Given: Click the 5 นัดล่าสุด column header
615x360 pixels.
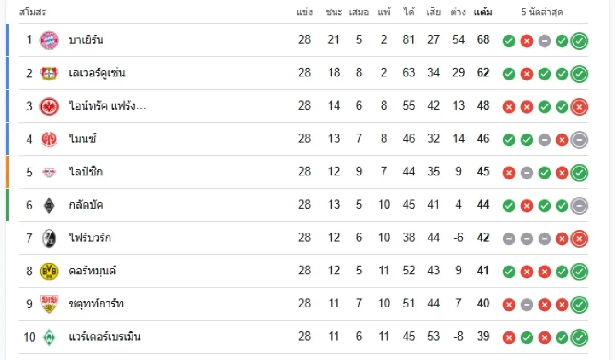Looking at the screenshot, I should pyautogui.click(x=542, y=12).
